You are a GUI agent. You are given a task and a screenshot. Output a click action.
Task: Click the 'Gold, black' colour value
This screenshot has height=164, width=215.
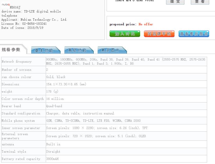(x=56, y=77)
